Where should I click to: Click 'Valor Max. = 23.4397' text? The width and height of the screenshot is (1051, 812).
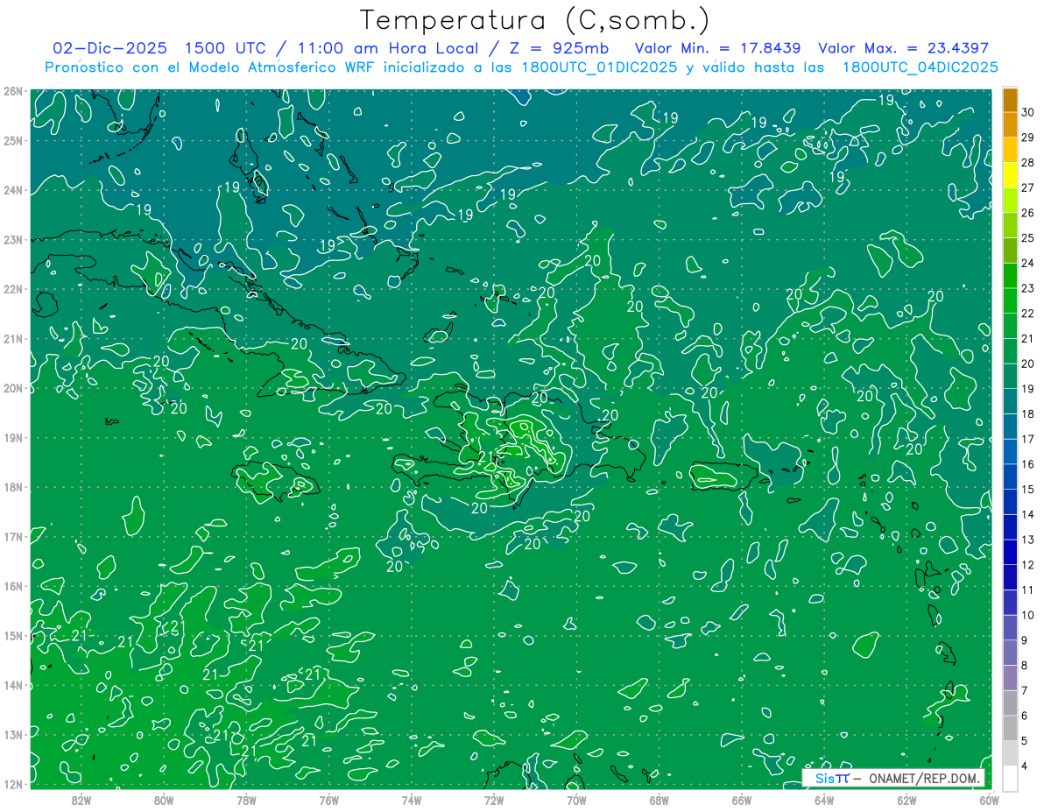click(x=904, y=48)
